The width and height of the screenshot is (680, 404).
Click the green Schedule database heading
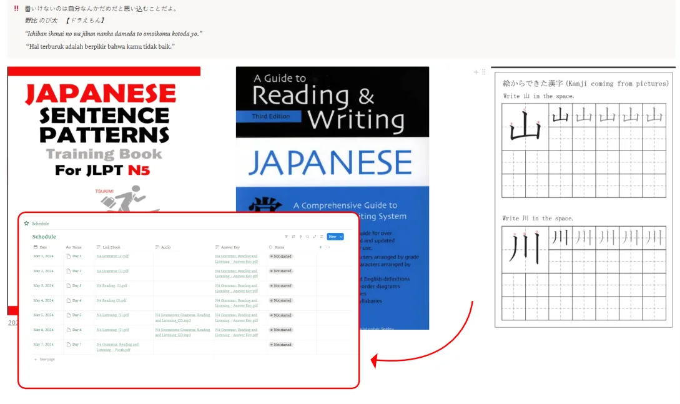pos(44,237)
